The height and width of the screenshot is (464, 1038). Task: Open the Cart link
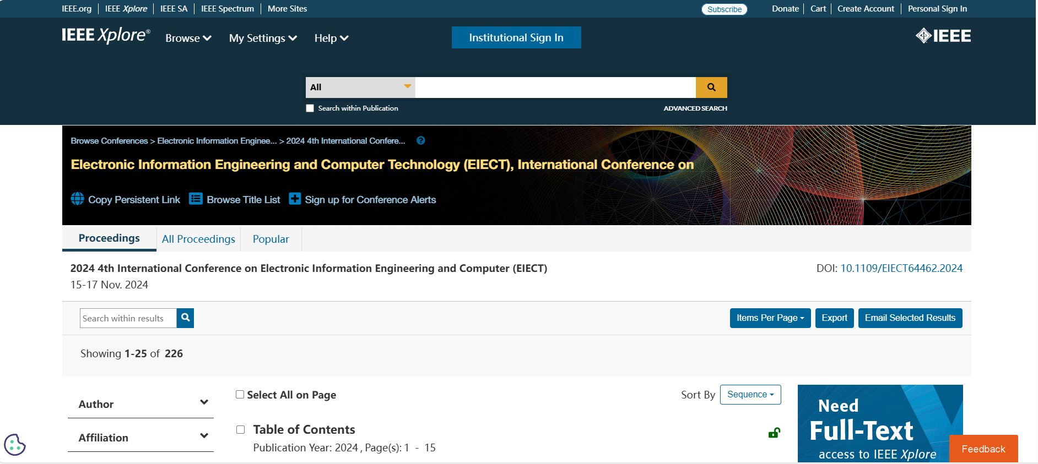(x=818, y=9)
